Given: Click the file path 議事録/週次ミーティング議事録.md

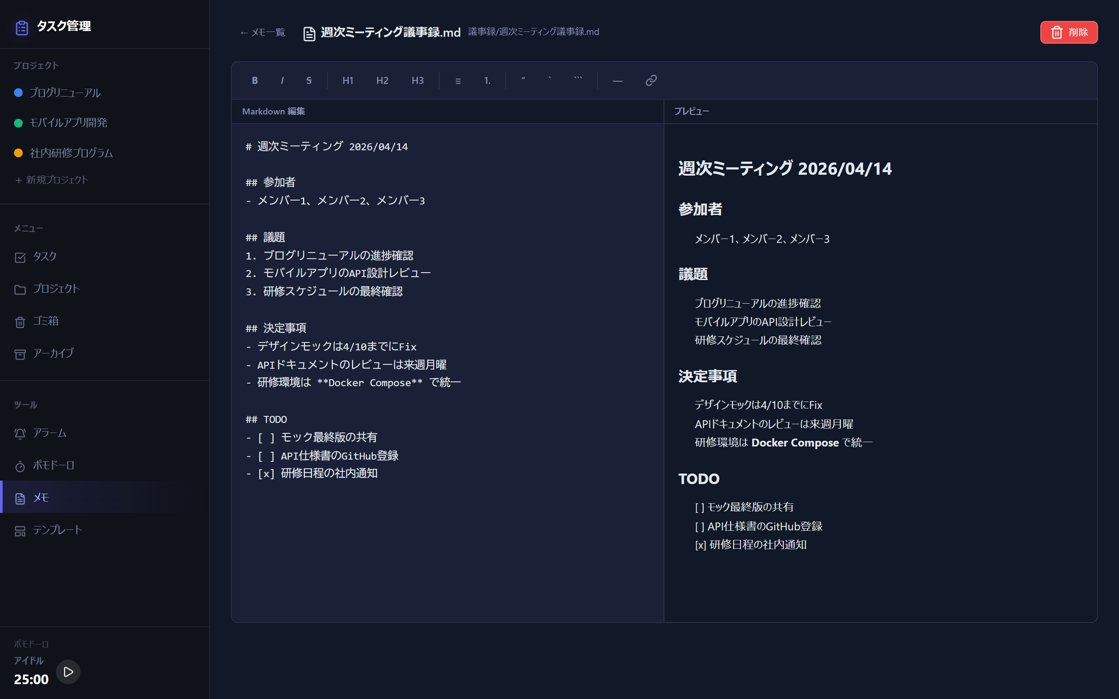Looking at the screenshot, I should [x=534, y=31].
